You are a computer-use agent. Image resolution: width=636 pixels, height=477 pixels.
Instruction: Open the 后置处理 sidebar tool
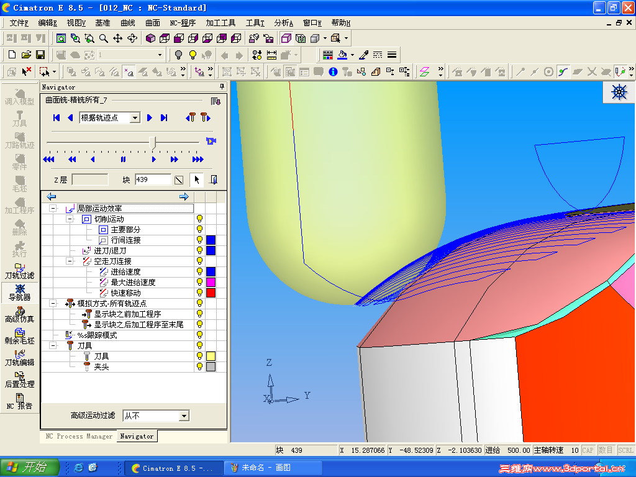tap(19, 379)
